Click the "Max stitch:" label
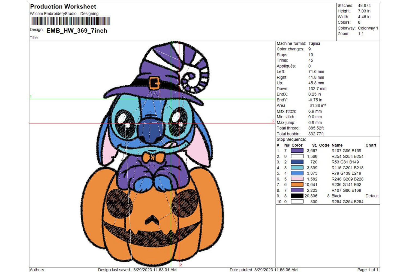 pyautogui.click(x=286, y=111)
